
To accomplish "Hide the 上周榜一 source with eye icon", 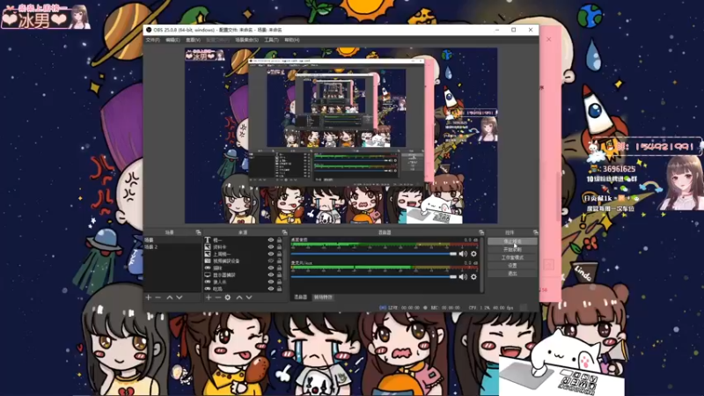I will (271, 253).
